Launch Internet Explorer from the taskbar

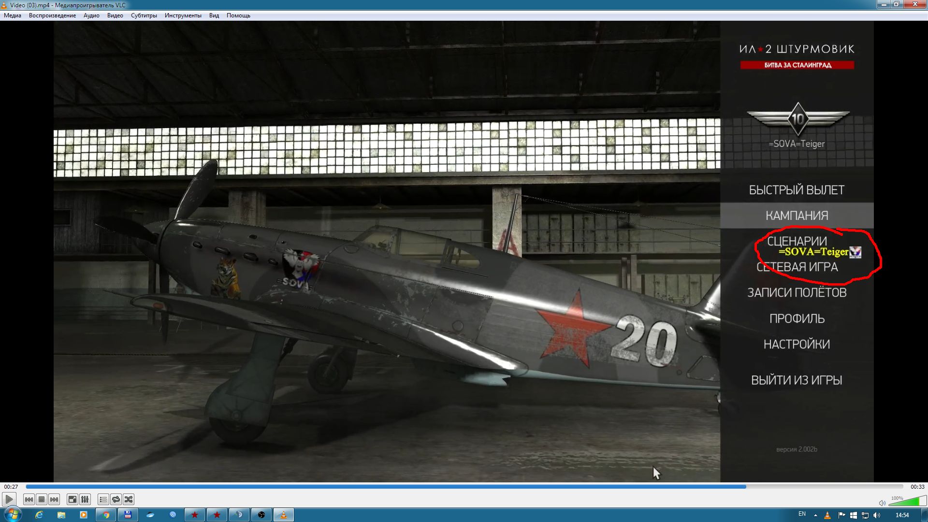pos(39,515)
